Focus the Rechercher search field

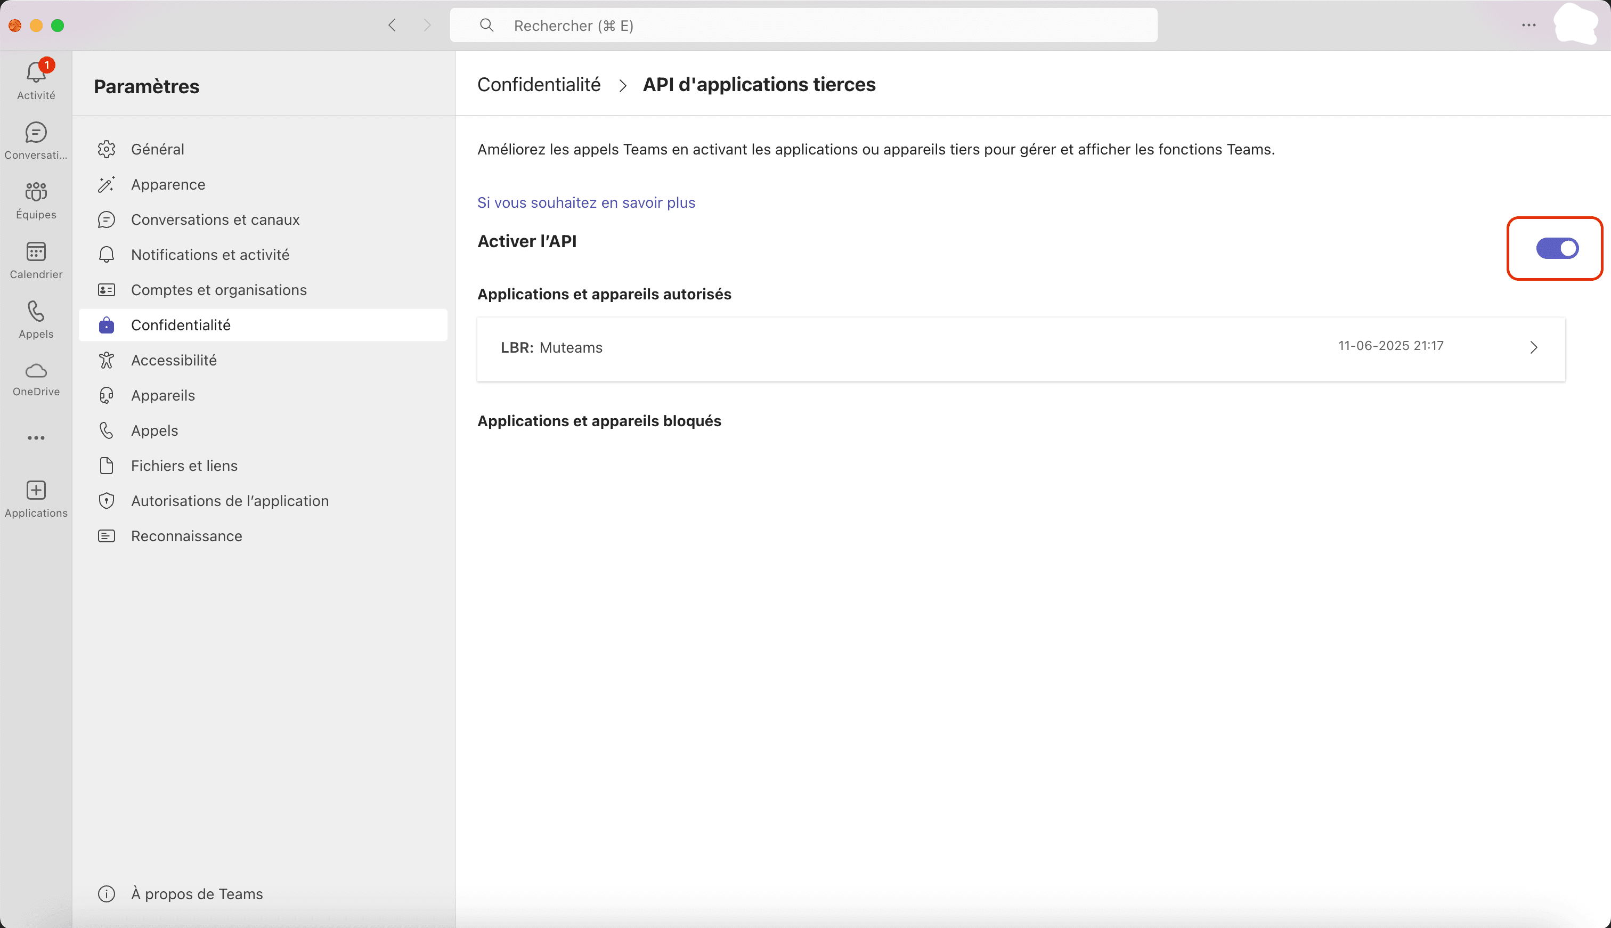pos(803,26)
